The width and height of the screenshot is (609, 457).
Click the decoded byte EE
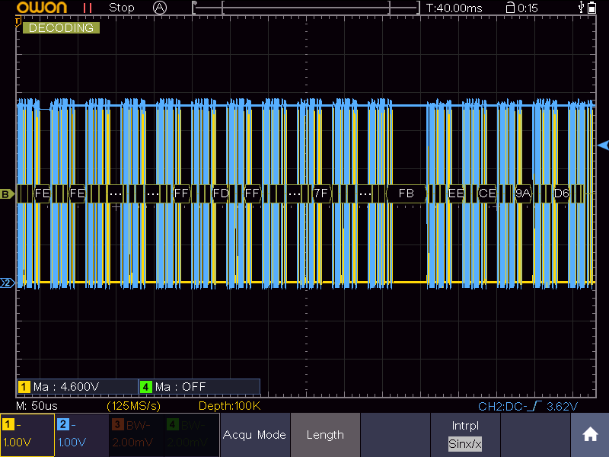coord(455,193)
